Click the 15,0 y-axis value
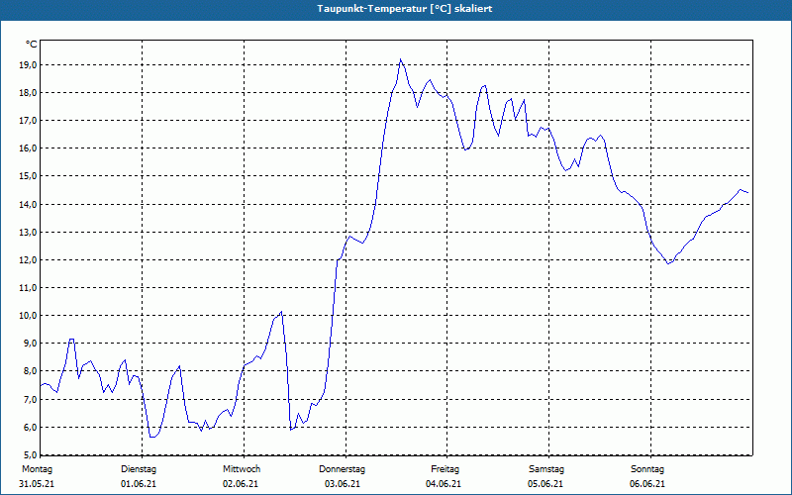Viewport: 792px width, 495px height. (x=28, y=176)
